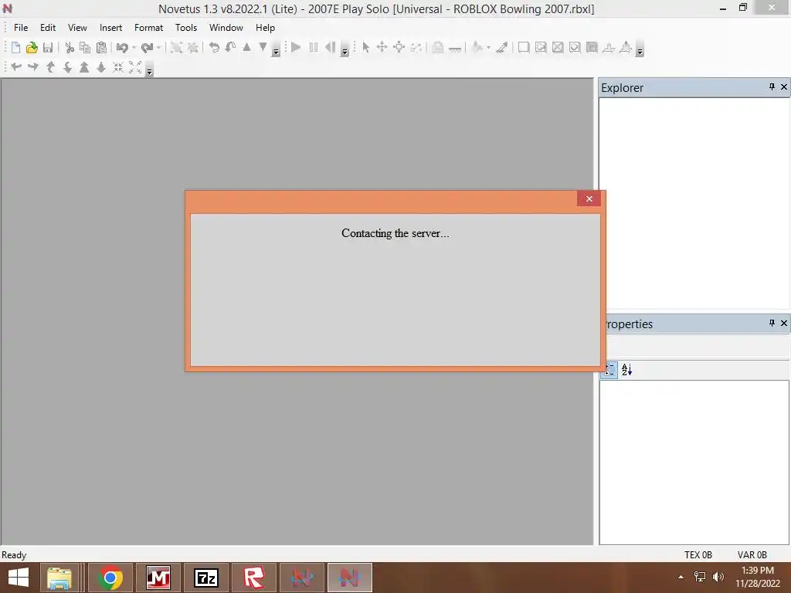Cut with the scissors icon

[70, 47]
